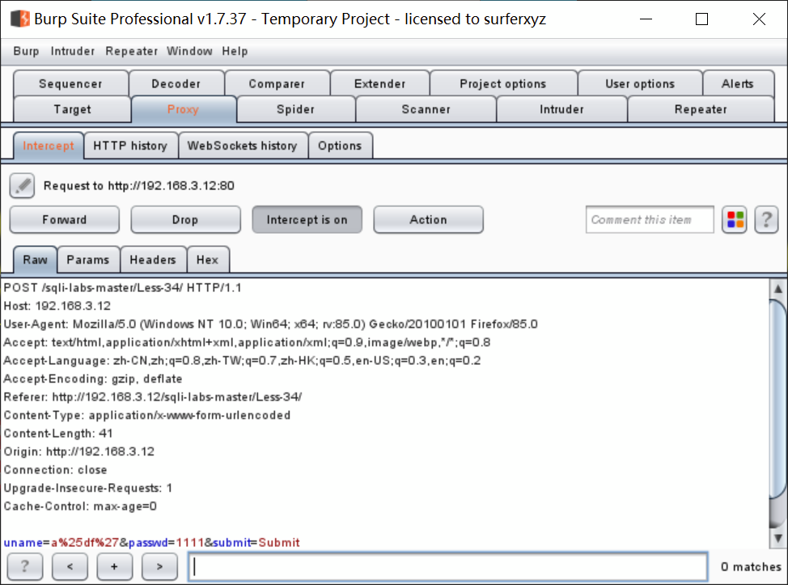Click the Accept-Language header line
This screenshot has width=788, height=585.
[242, 360]
